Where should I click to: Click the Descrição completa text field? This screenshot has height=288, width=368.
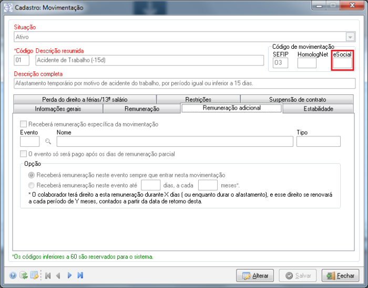pyautogui.click(x=184, y=83)
